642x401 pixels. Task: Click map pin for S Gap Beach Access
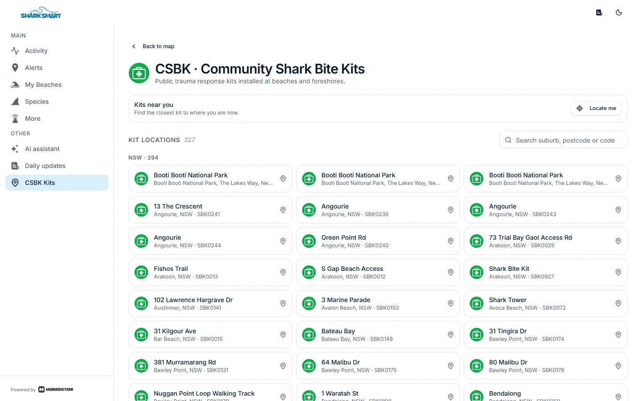451,272
